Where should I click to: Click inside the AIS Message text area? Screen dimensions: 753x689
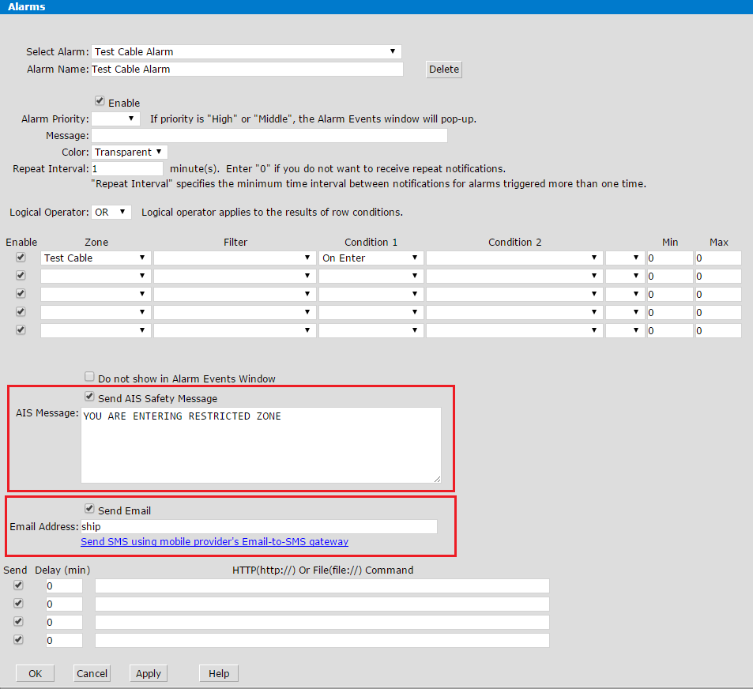click(x=261, y=445)
